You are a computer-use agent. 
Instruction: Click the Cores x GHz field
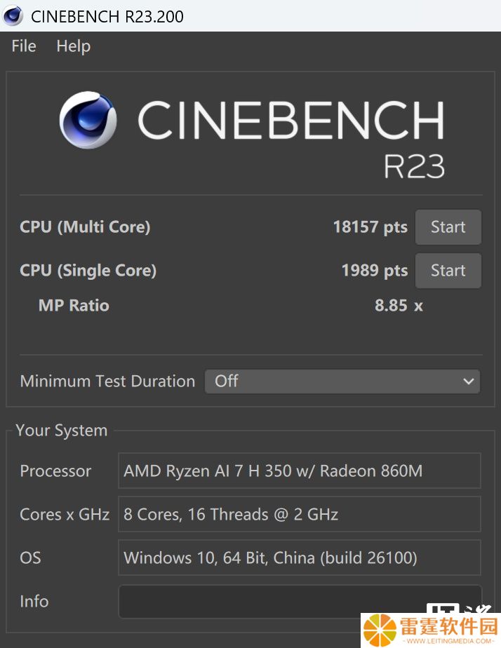pyautogui.click(x=300, y=515)
